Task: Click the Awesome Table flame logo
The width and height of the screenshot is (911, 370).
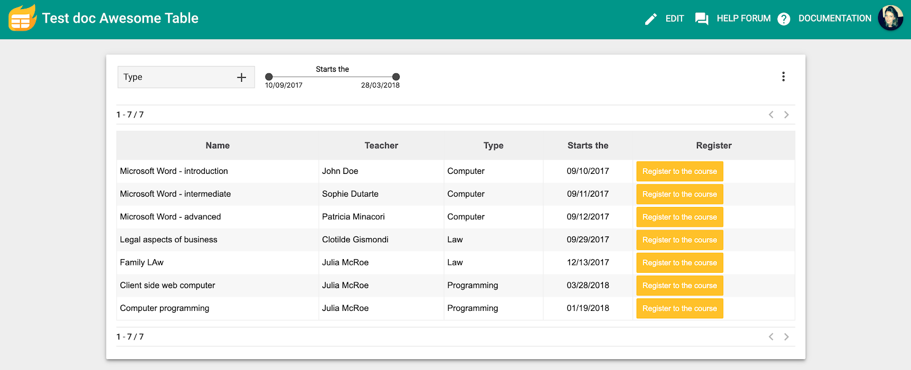Action: [x=22, y=18]
